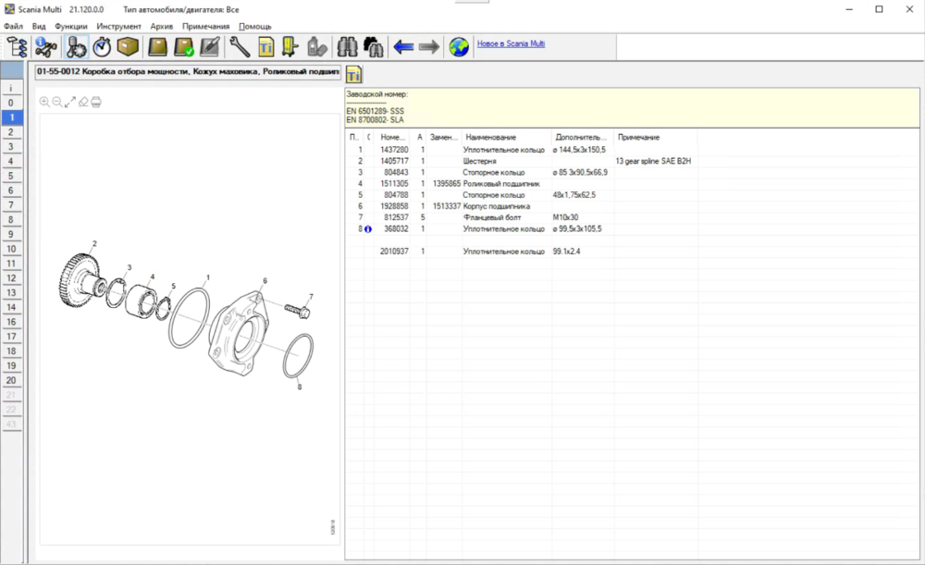Screen dimensions: 925x565
Task: Click the binoculars search icon
Action: [348, 46]
